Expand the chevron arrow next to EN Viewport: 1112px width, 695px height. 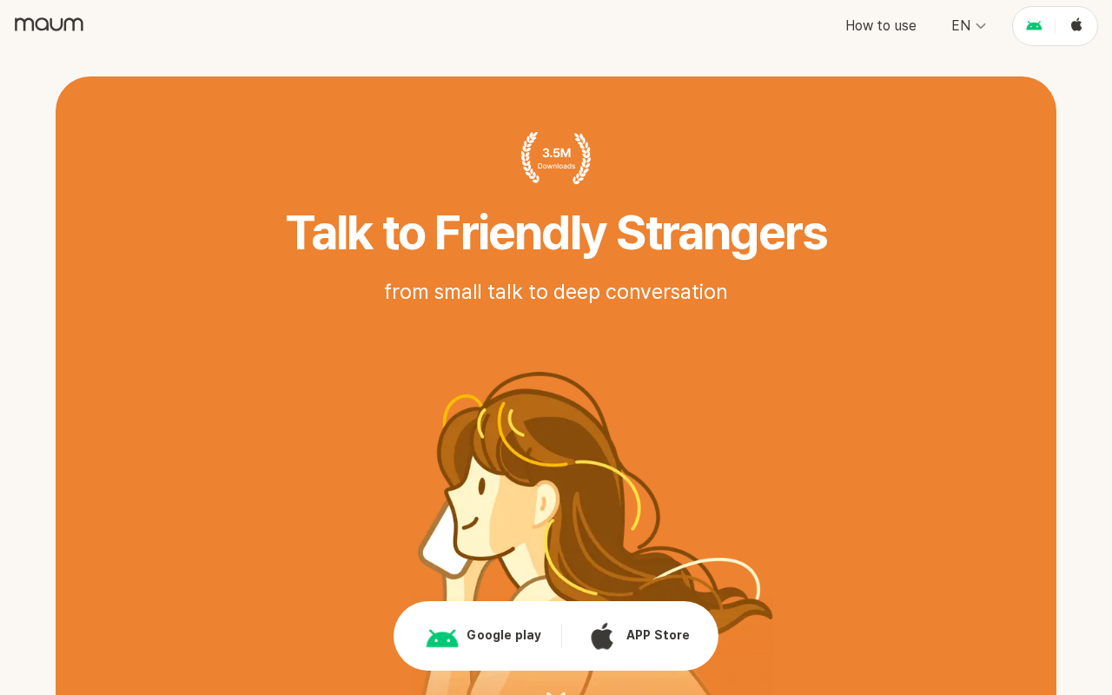coord(981,26)
